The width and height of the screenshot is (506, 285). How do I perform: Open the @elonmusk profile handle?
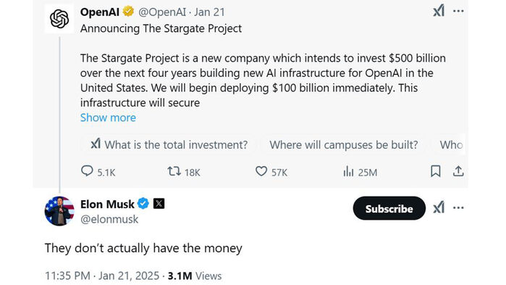click(109, 219)
